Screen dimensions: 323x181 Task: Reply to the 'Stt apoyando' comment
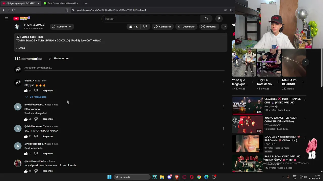(48, 119)
